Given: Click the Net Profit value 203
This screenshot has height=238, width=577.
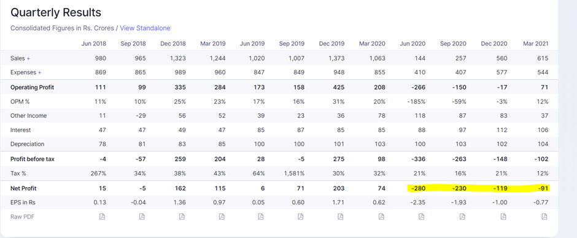Looking at the screenshot, I should coord(339,188).
